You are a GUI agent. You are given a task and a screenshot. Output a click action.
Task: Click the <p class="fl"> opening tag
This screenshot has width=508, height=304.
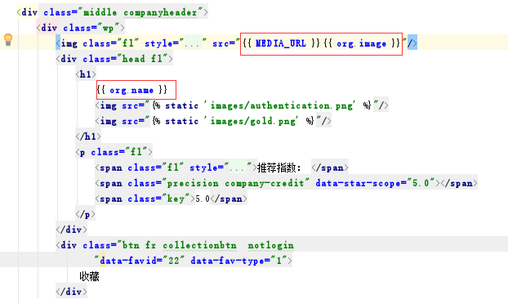point(114,152)
